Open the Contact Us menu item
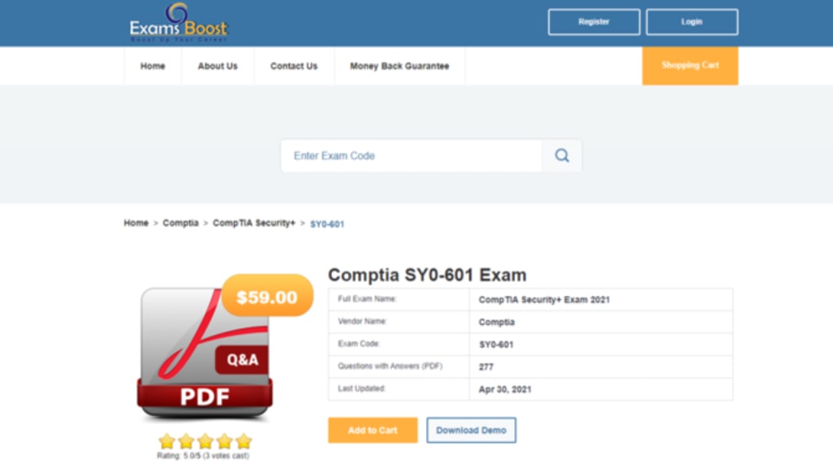Viewport: 833px width, 468px height. [x=294, y=66]
